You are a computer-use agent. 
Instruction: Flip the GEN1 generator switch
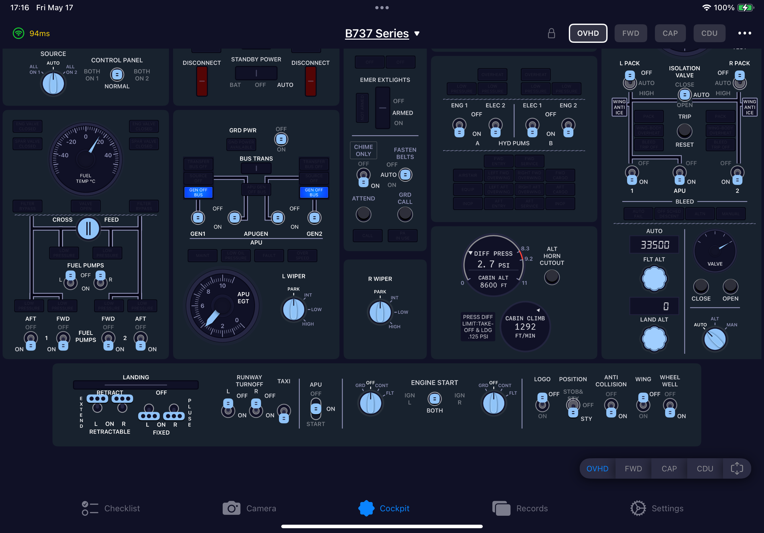[x=198, y=218]
